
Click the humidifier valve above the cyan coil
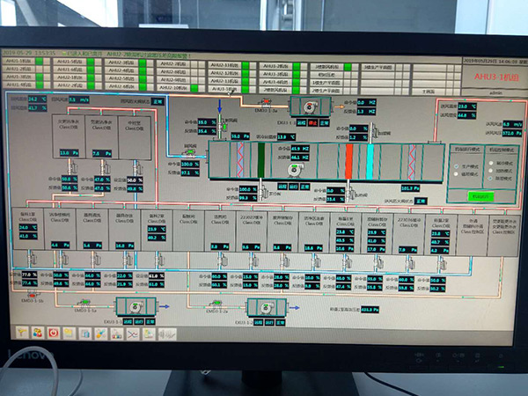(373, 132)
